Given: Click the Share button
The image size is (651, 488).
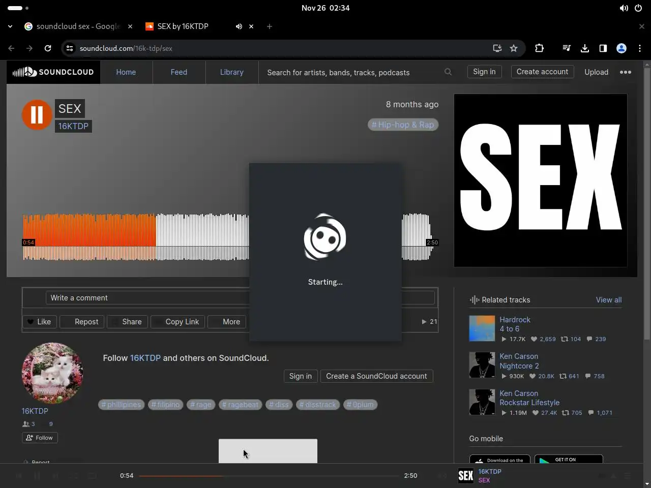Looking at the screenshot, I should point(128,322).
